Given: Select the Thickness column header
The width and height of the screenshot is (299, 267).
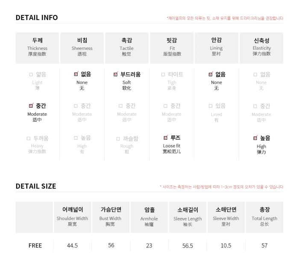Looking at the screenshot, I should [x=37, y=48].
